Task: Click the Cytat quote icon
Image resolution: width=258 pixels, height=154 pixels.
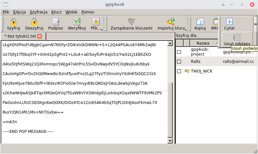Action: 229,21
